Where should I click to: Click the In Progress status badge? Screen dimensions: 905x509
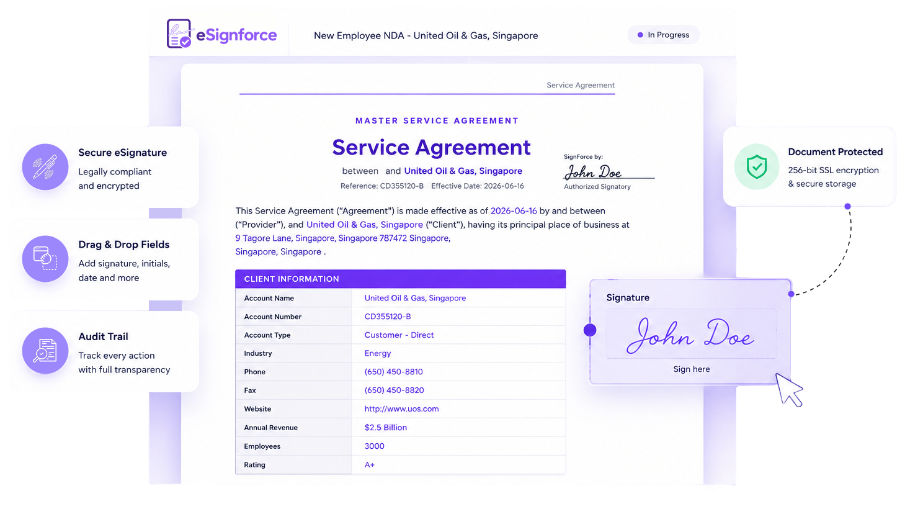coord(663,35)
